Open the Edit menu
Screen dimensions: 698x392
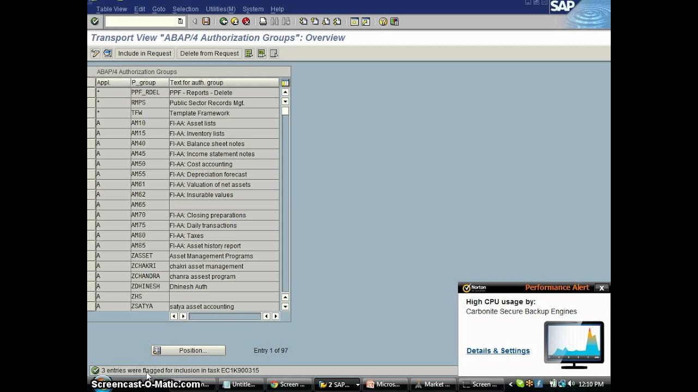tap(140, 9)
